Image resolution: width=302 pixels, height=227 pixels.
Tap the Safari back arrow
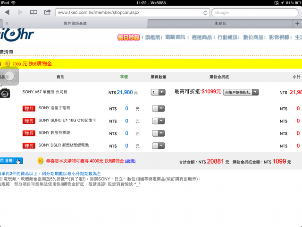point(7,12)
